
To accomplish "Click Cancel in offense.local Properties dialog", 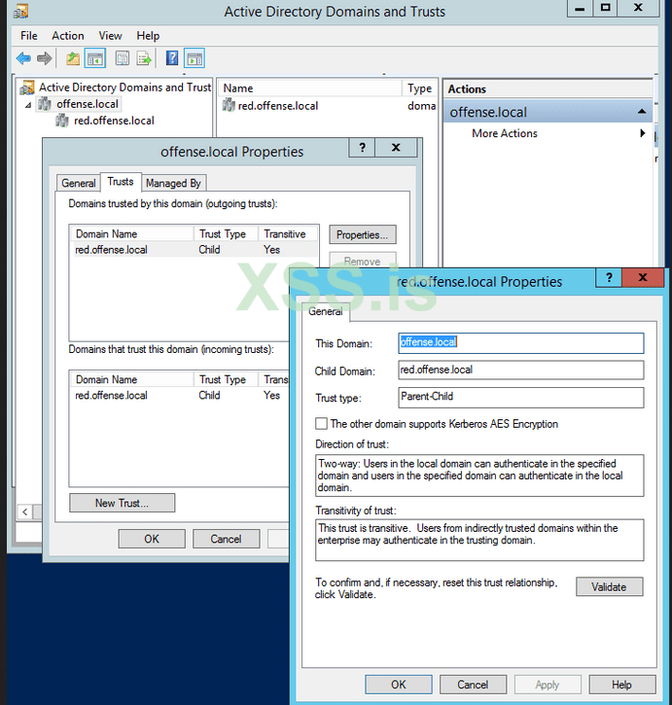I will click(226, 539).
